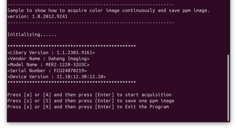The image size is (237, 130).
Task: Click the [a] key hint
Action: (x=28, y=95)
